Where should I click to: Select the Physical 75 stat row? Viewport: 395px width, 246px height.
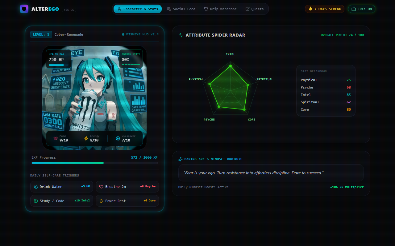[326, 80]
